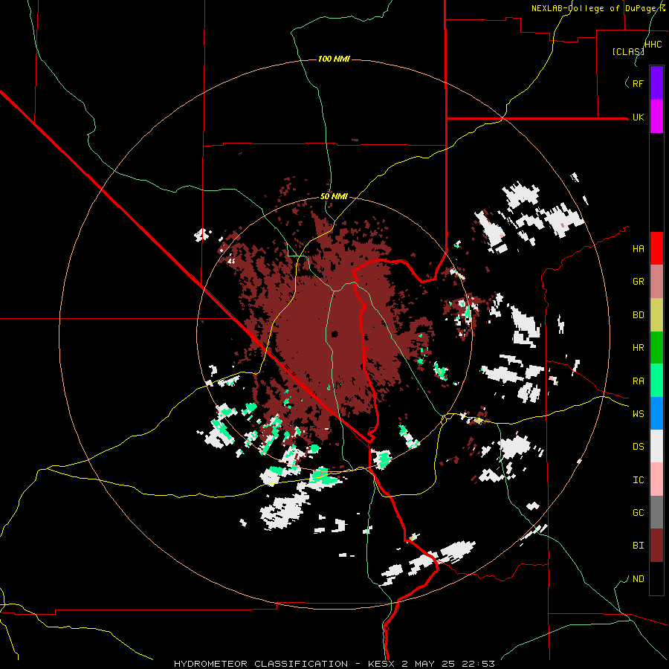
Task: Click the DS legend label
Action: pyautogui.click(x=639, y=447)
